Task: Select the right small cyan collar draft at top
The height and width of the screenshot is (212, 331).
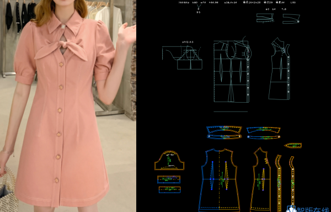Action: pyautogui.click(x=291, y=19)
